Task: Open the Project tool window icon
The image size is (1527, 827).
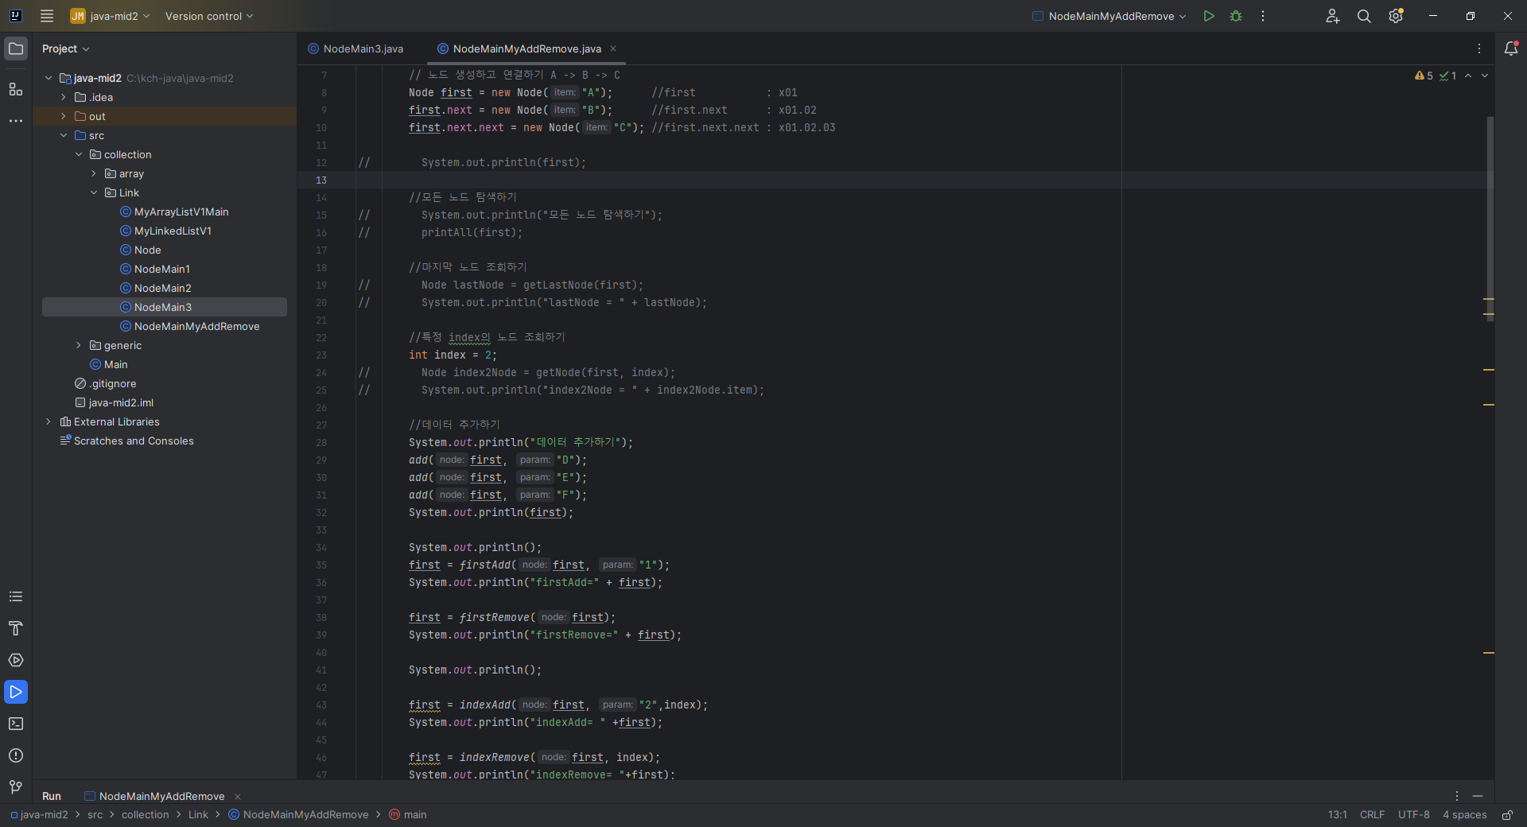Action: (x=16, y=49)
